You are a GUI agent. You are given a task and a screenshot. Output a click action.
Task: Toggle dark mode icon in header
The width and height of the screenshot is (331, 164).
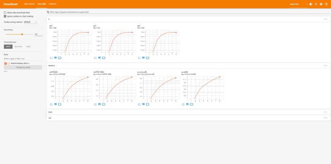coord(311,4)
